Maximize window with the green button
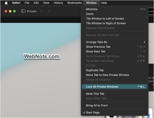 coord(14,11)
